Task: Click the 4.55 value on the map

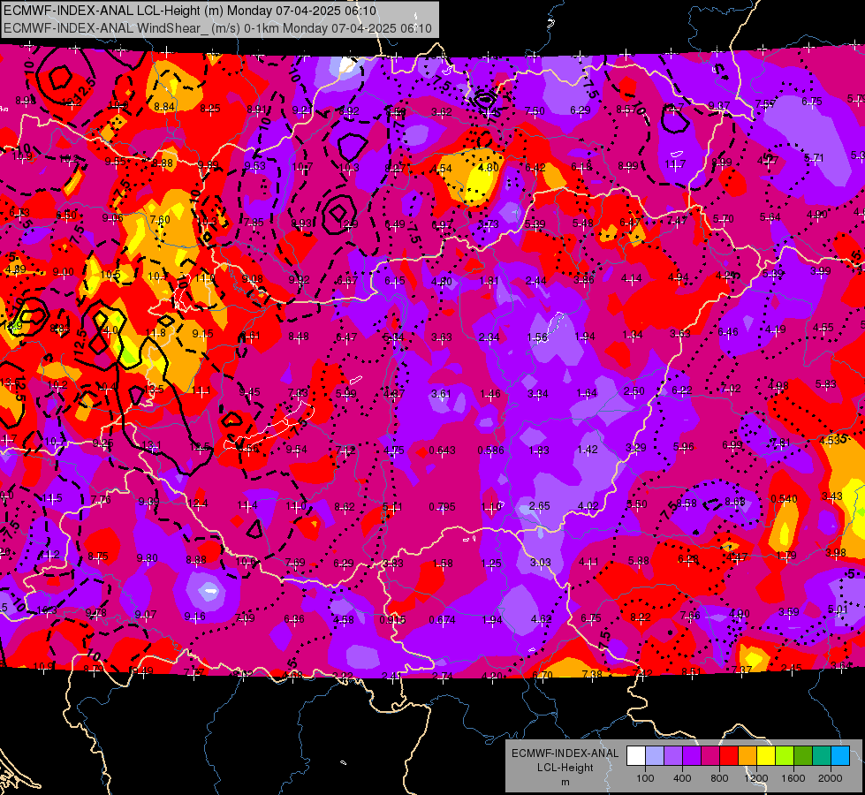Action: [x=823, y=327]
